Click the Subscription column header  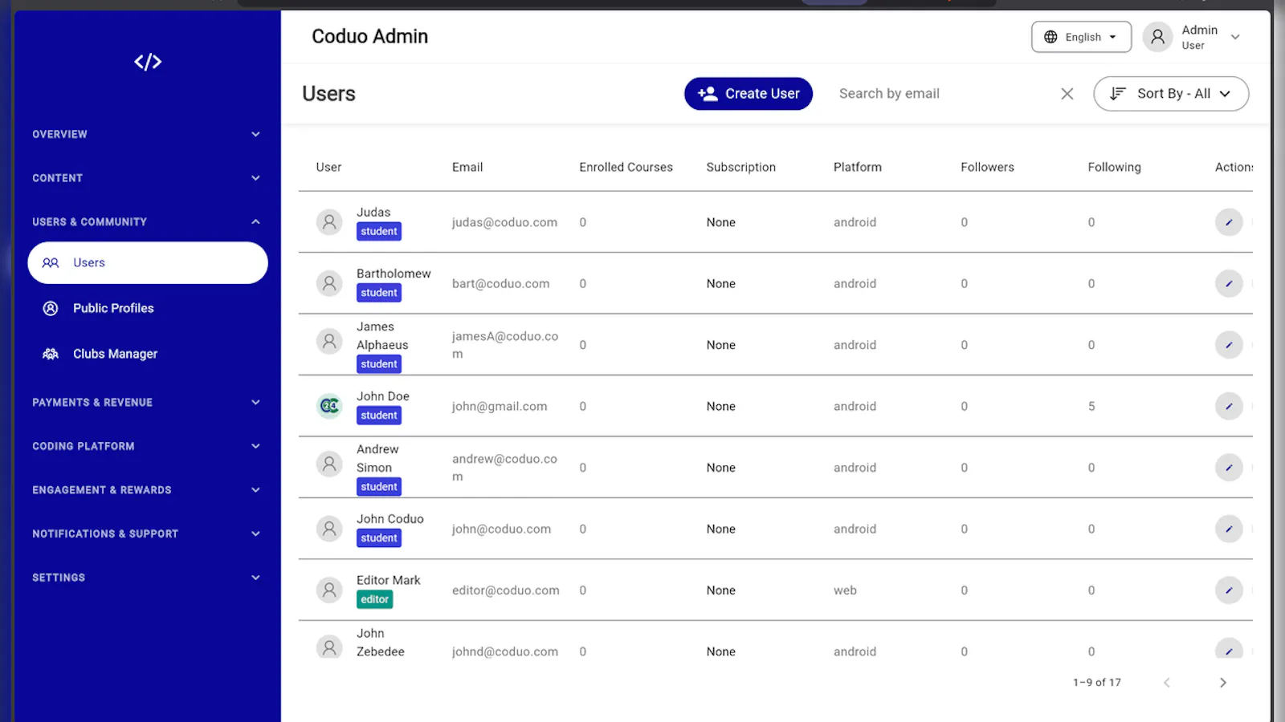pyautogui.click(x=740, y=167)
